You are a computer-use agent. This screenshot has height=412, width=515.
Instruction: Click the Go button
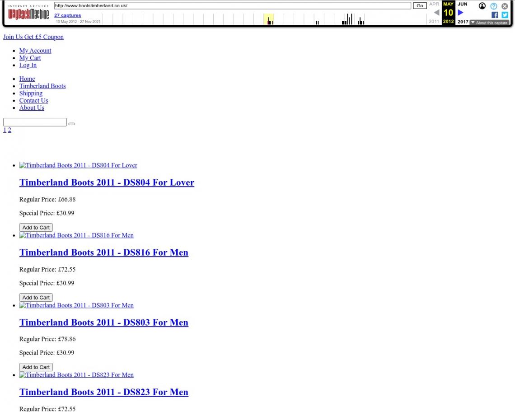420,5
